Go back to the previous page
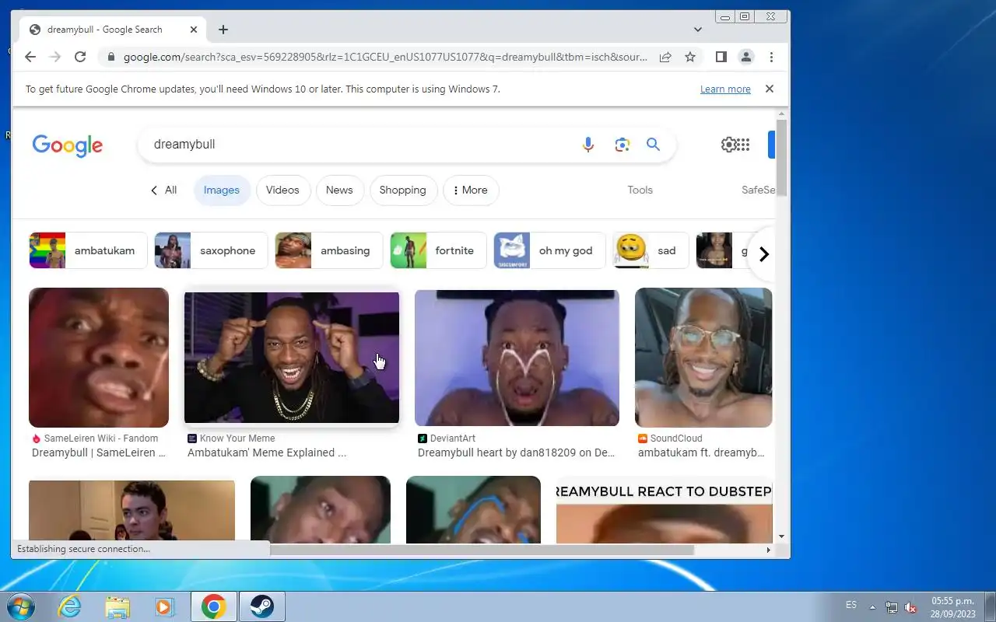Screen dimensions: 996x622 click(30, 57)
